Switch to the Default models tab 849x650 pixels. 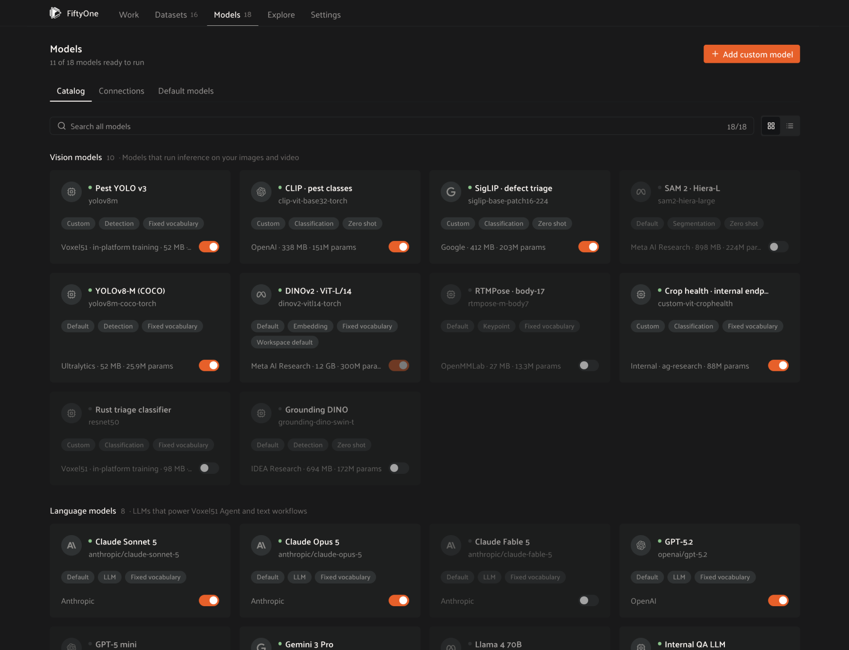(186, 91)
